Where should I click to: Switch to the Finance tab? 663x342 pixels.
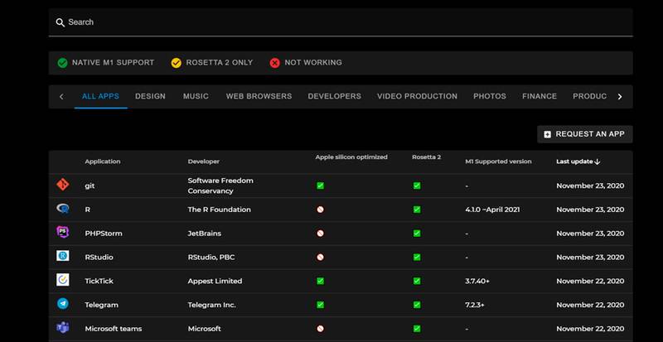point(540,96)
